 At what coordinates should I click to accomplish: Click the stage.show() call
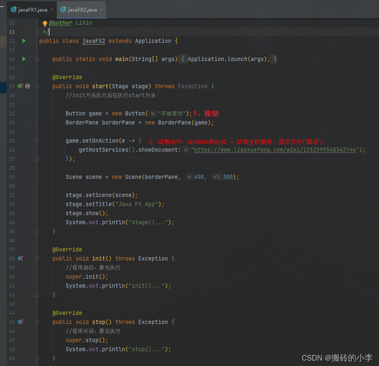pos(85,213)
